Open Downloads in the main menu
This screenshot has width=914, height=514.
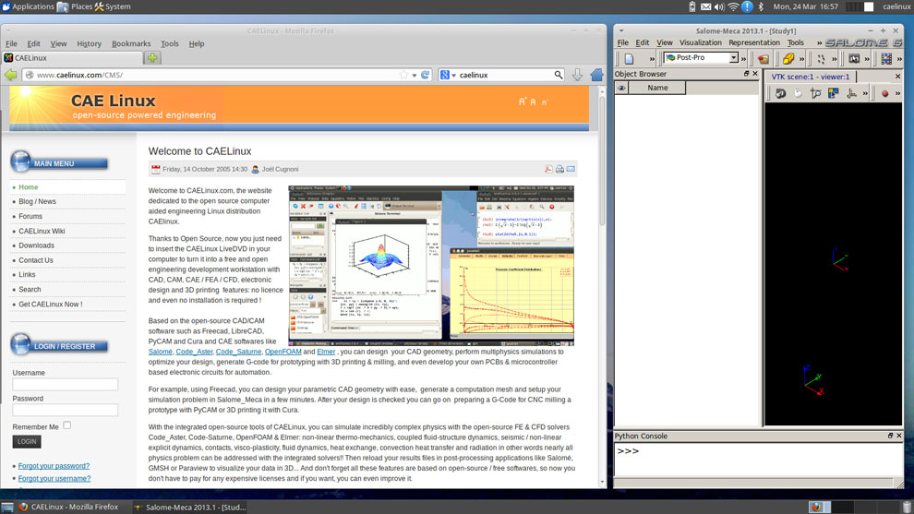point(36,245)
